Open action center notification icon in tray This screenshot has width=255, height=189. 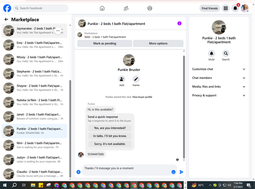click(249, 185)
